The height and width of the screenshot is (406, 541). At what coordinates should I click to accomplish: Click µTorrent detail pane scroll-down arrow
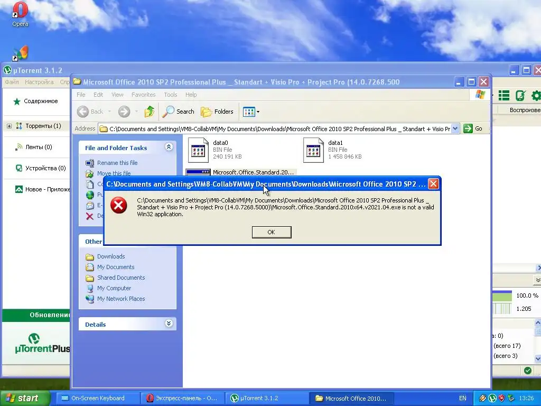537,359
